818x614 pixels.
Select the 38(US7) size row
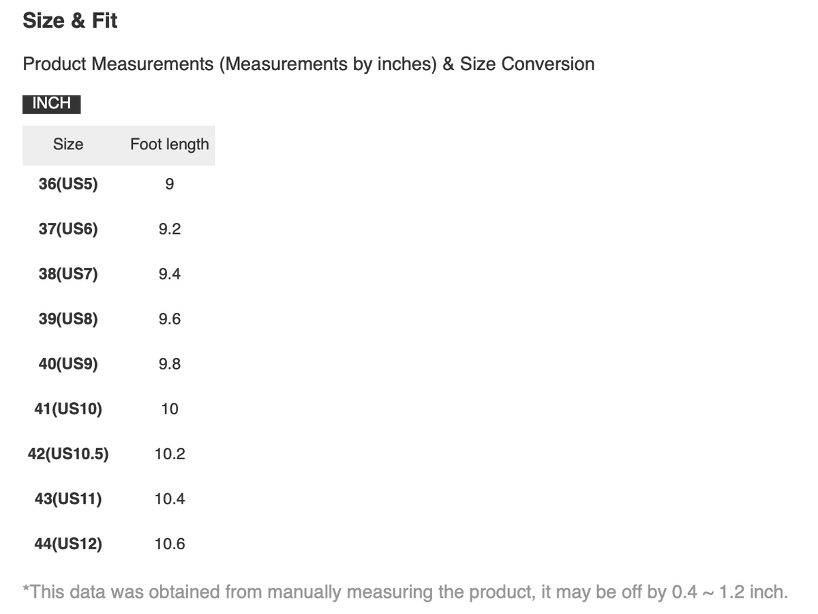119,274
